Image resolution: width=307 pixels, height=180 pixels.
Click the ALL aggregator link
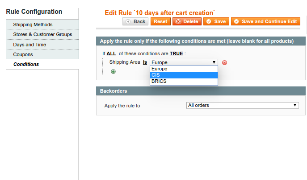click(111, 53)
